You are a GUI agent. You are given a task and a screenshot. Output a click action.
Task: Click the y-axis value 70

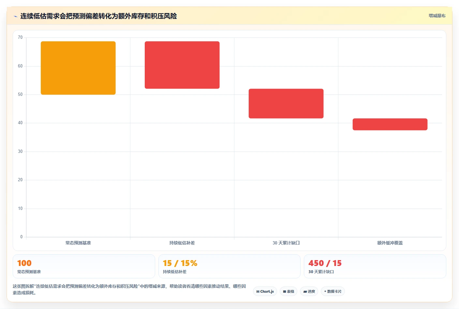(20, 37)
